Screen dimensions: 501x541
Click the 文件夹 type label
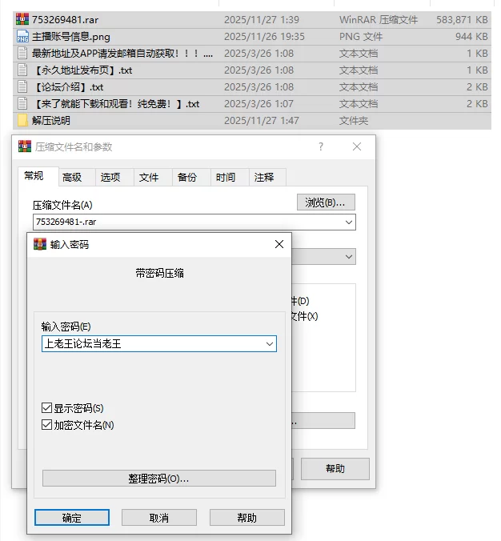tap(354, 120)
